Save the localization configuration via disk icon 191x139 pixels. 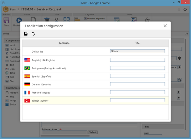[x=26, y=34]
